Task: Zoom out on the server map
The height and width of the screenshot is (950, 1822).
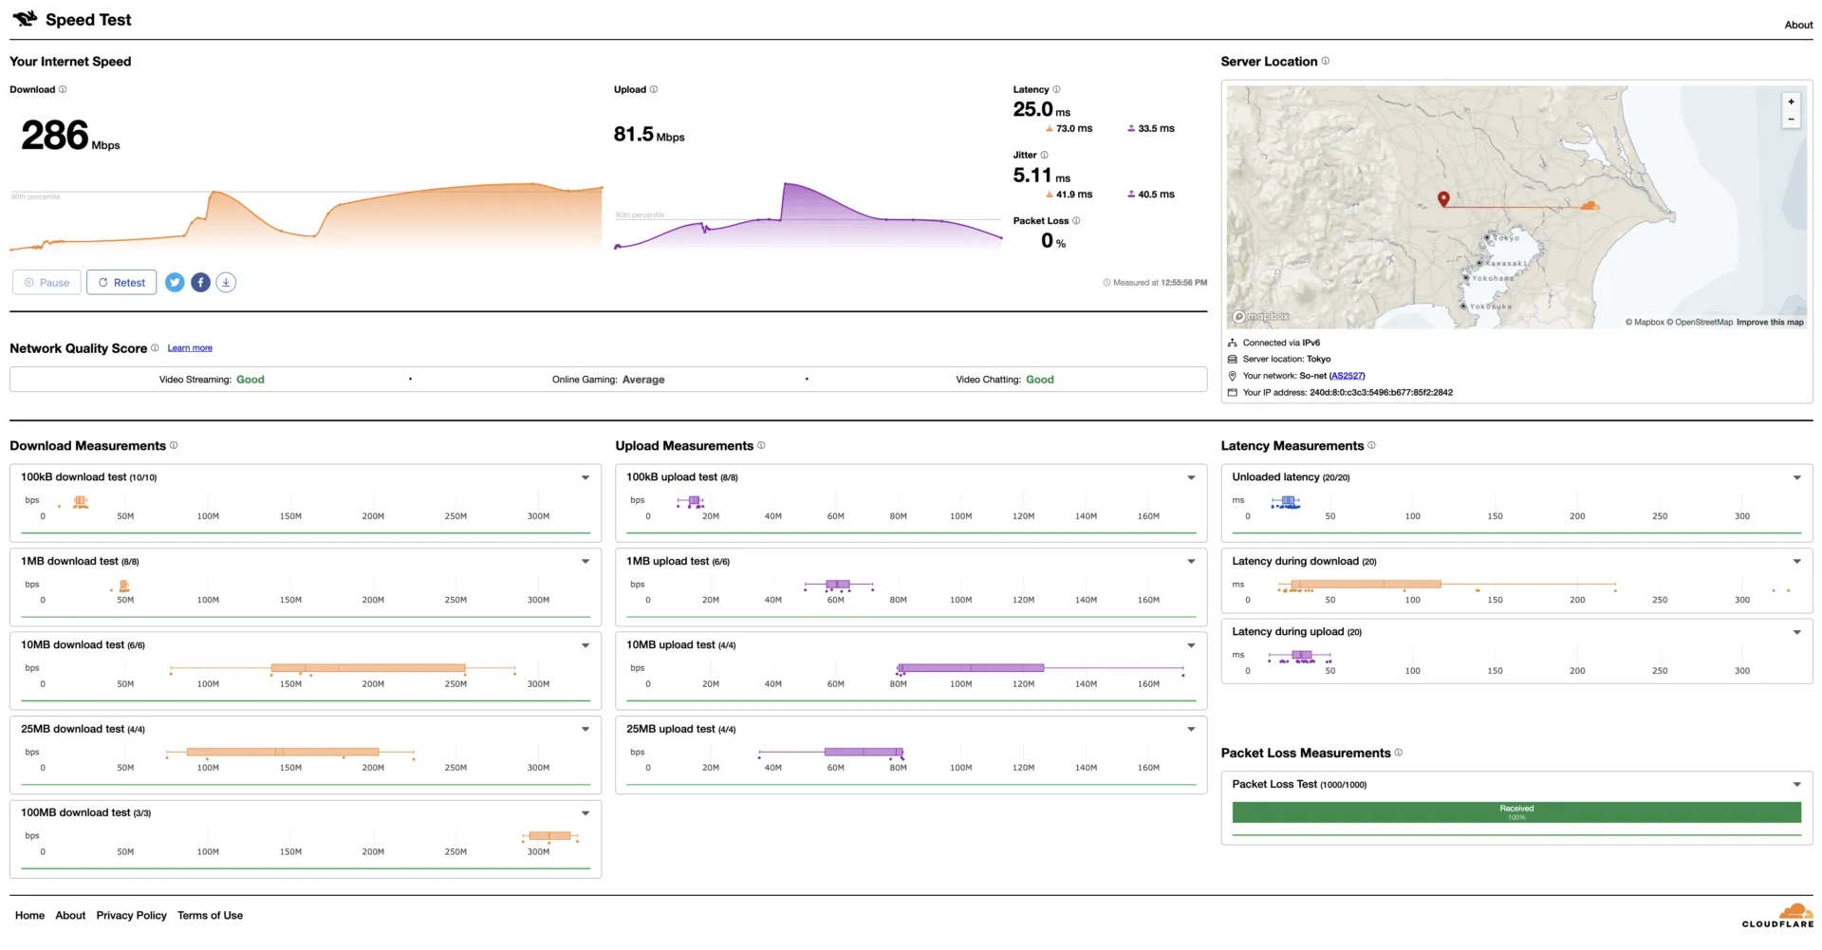Action: [1791, 120]
